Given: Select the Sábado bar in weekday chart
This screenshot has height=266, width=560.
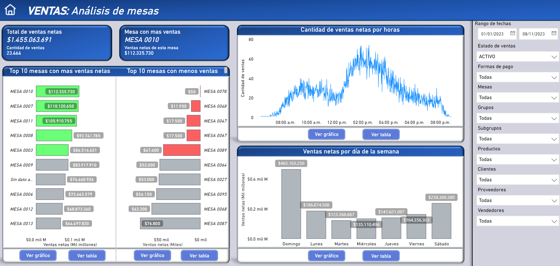Looking at the screenshot, I should coord(441,221).
